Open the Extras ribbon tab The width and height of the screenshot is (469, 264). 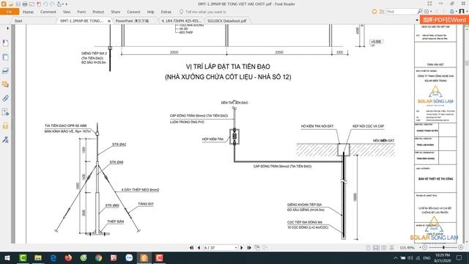166,12
